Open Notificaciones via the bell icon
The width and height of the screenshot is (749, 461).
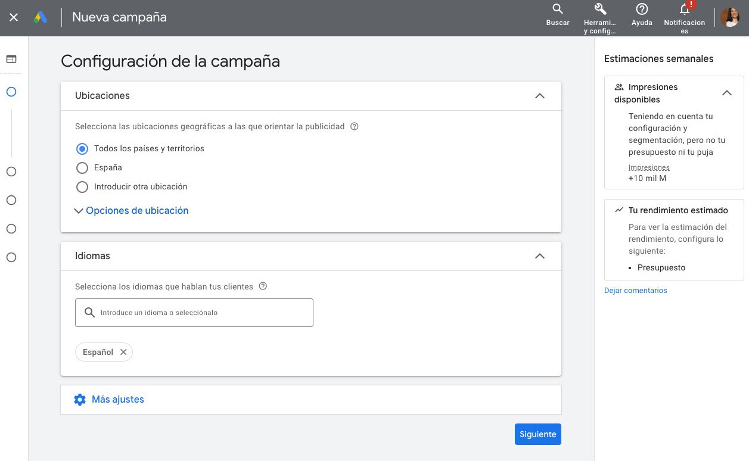[x=684, y=9]
